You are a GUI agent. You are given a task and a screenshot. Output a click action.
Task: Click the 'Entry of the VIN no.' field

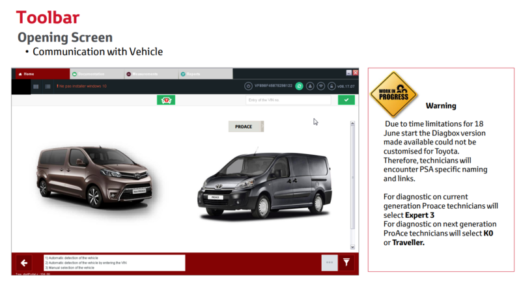(x=289, y=100)
